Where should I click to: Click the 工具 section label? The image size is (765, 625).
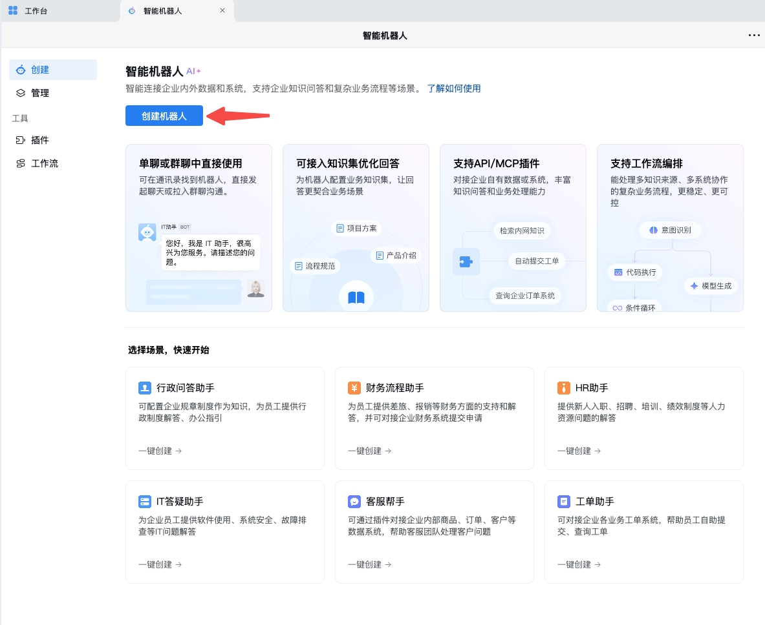(20, 118)
